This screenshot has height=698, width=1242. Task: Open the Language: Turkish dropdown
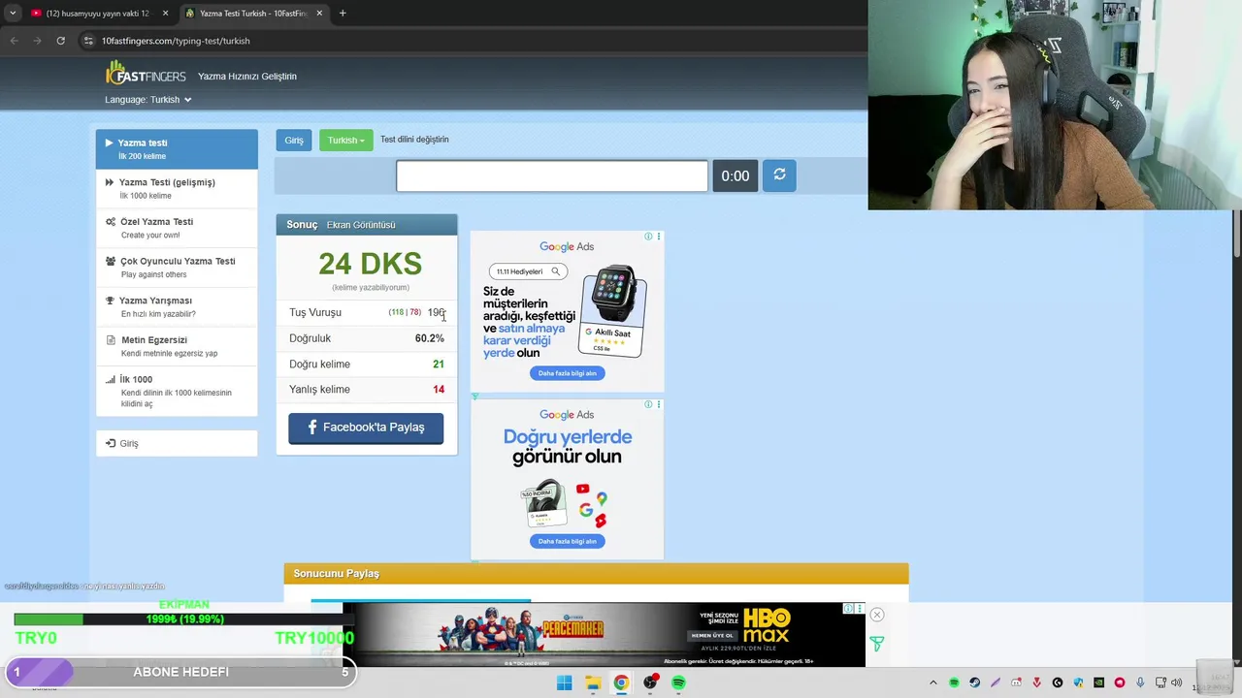(148, 100)
